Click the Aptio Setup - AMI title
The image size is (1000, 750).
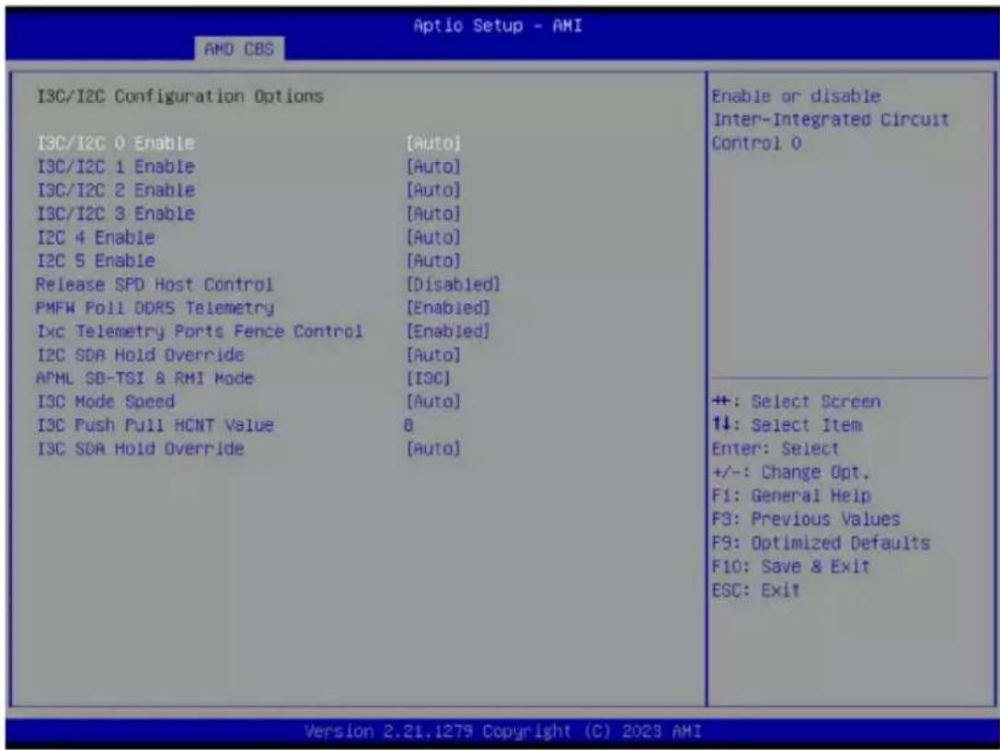[x=498, y=26]
